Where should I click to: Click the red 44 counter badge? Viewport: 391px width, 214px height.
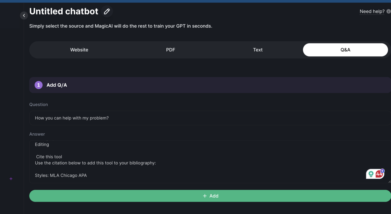tap(379, 175)
